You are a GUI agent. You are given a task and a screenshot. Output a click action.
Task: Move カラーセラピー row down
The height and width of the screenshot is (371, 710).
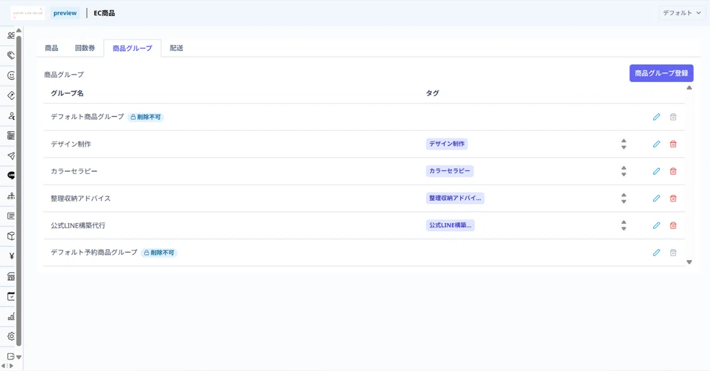pyautogui.click(x=624, y=175)
